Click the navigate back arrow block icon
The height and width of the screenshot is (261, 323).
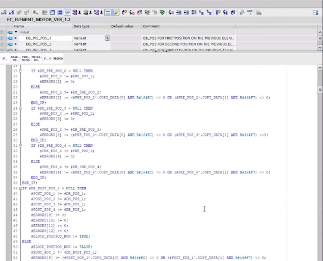click(x=171, y=12)
